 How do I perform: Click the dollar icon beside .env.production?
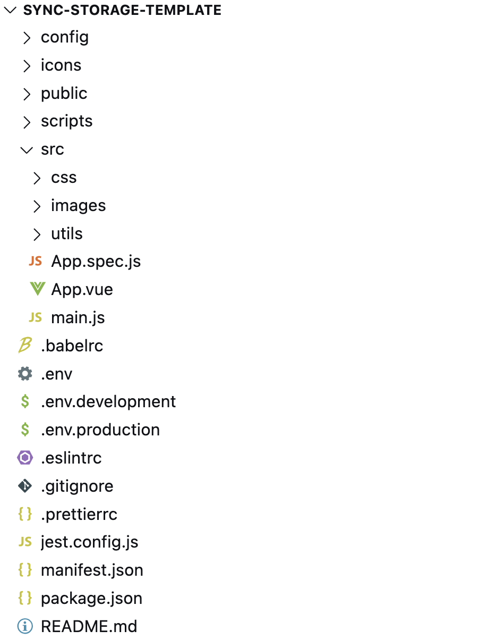click(x=25, y=430)
